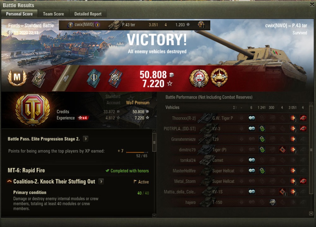
Task: Switch to the Team Score tab
Action: pyautogui.click(x=53, y=14)
